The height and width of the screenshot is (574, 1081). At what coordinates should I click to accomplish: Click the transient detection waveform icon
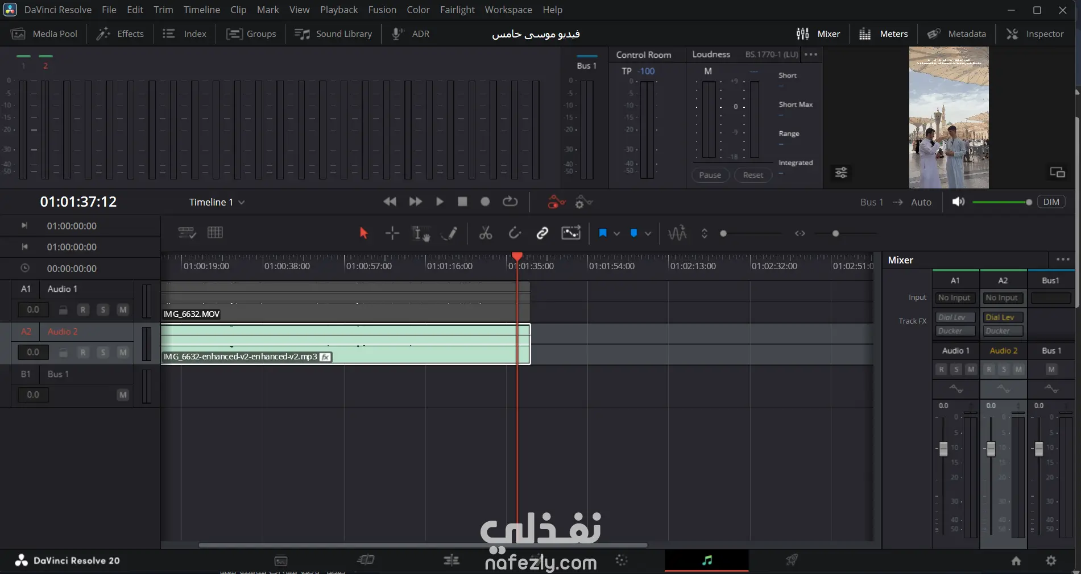click(x=677, y=233)
